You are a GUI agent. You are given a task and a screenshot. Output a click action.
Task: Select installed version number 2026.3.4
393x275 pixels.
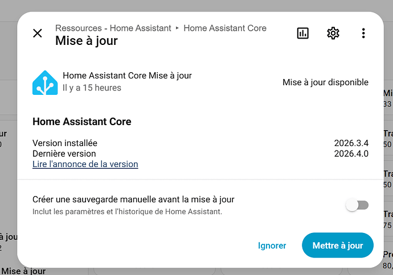coord(351,143)
